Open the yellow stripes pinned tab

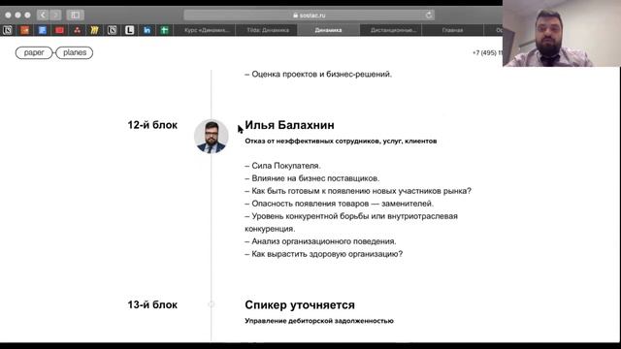click(x=95, y=30)
